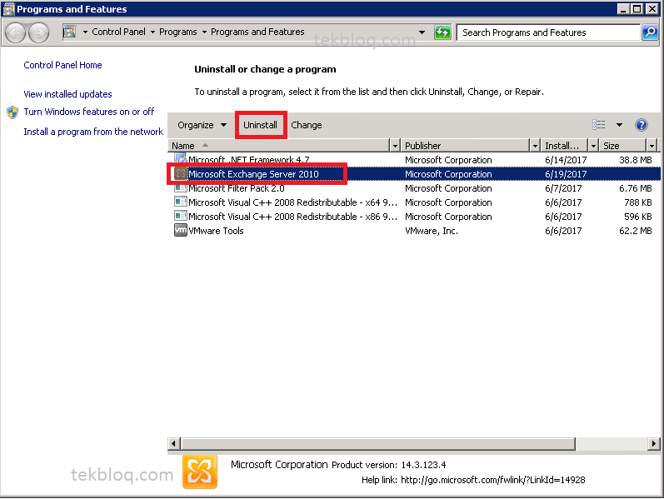Open the Control Panel Home link
The width and height of the screenshot is (664, 499).
[x=62, y=65]
